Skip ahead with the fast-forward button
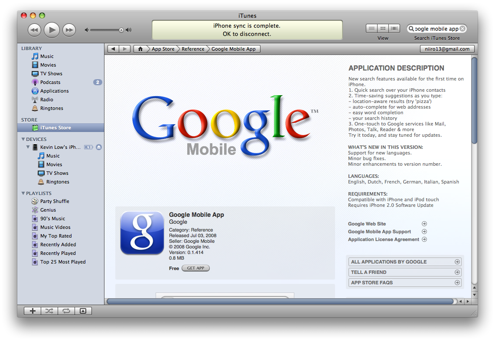Image resolution: width=495 pixels, height=341 pixels. click(69, 30)
